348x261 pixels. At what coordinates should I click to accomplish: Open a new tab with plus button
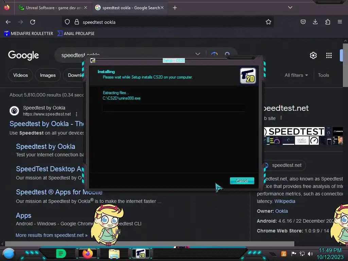pos(175,8)
